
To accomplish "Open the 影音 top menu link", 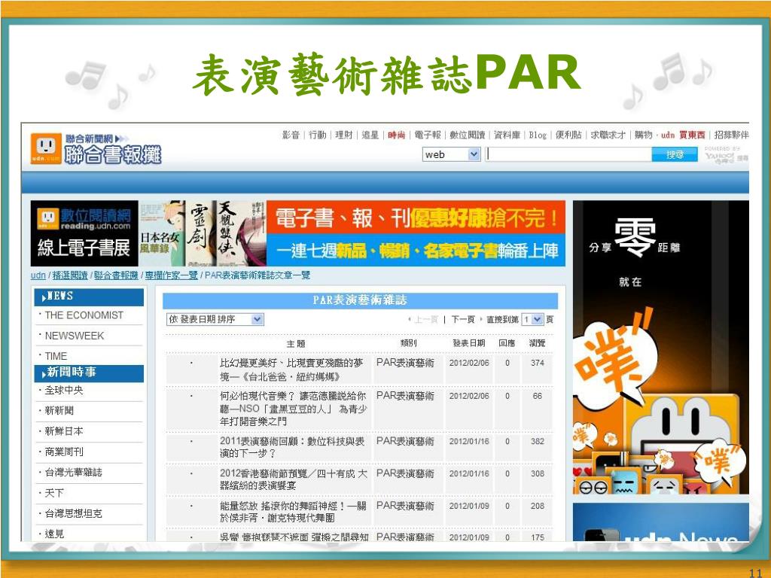I will pos(291,135).
